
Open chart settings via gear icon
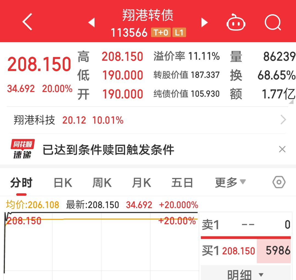click(x=279, y=182)
